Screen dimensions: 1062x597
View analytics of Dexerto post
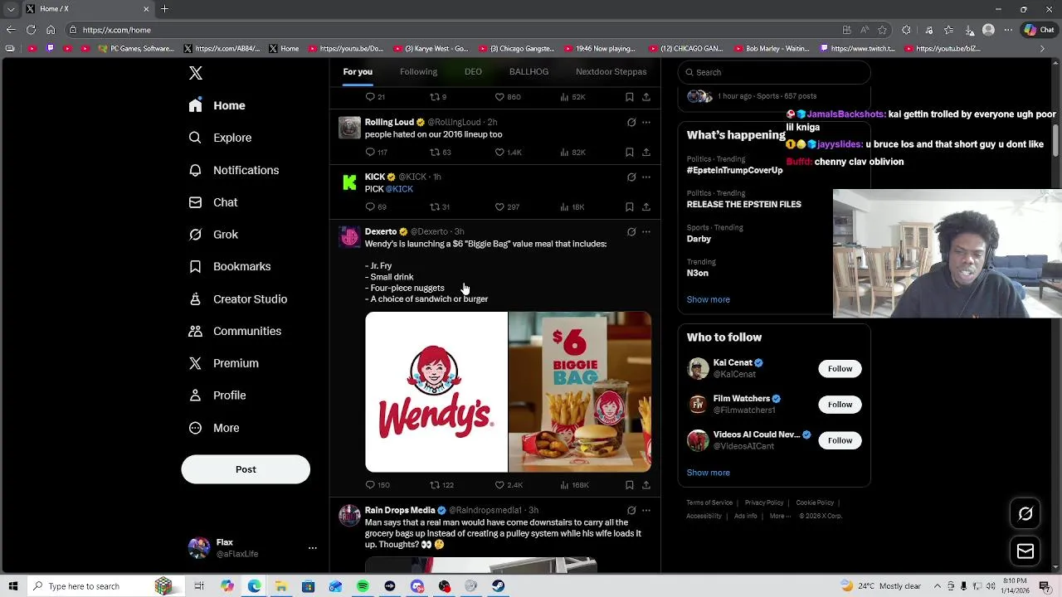(x=574, y=485)
